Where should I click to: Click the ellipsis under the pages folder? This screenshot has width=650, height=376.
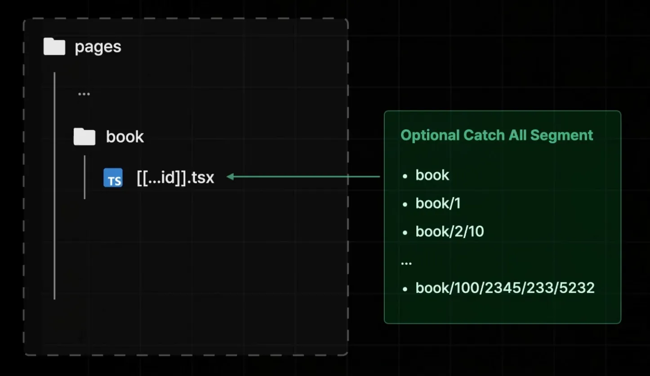point(84,94)
